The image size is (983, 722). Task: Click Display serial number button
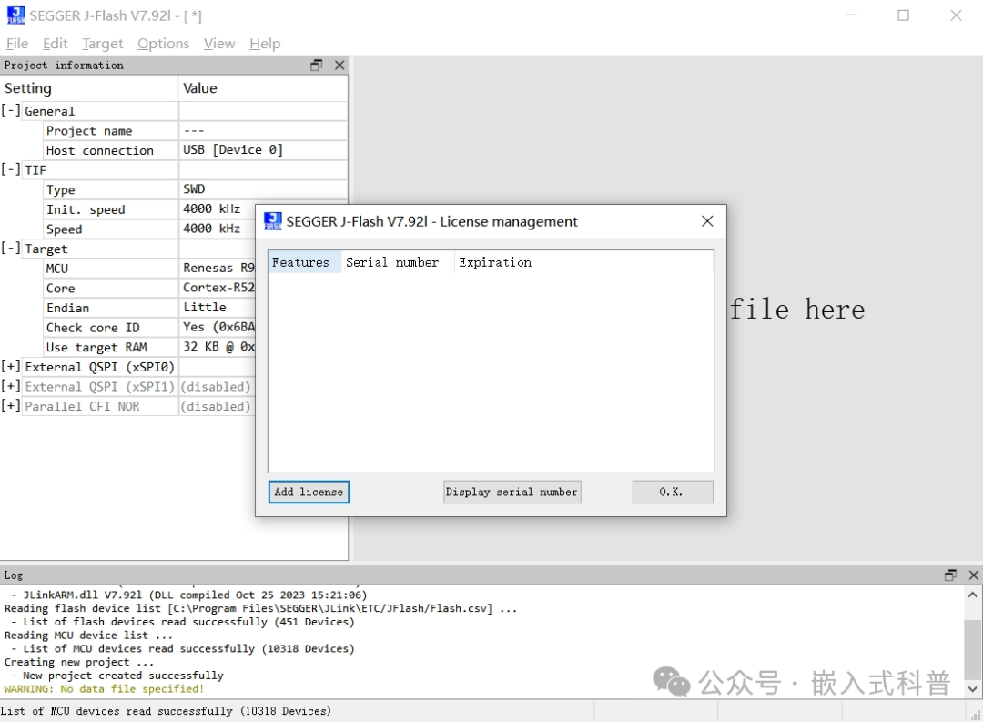click(x=512, y=492)
